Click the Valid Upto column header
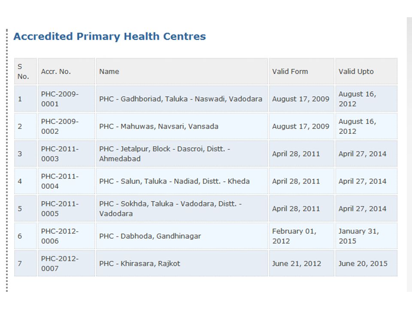The height and width of the screenshot is (309, 412). (366, 72)
